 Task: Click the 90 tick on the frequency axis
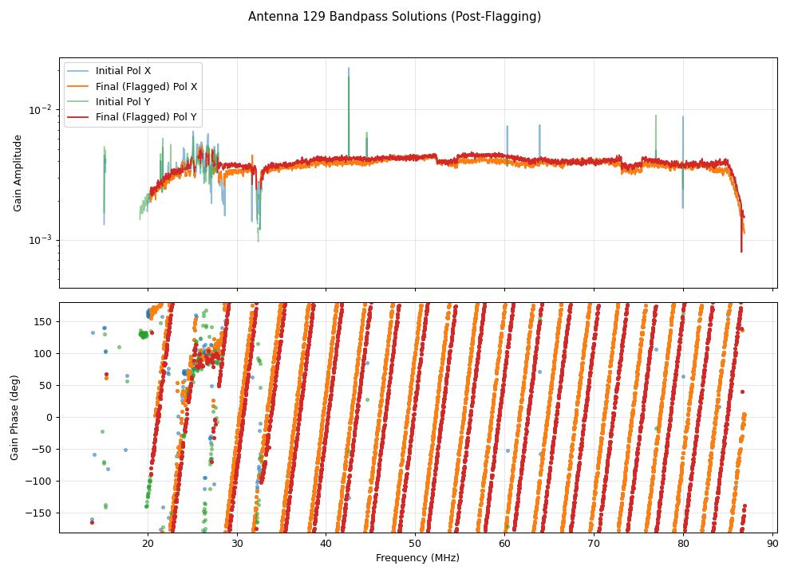pyautogui.click(x=772, y=544)
